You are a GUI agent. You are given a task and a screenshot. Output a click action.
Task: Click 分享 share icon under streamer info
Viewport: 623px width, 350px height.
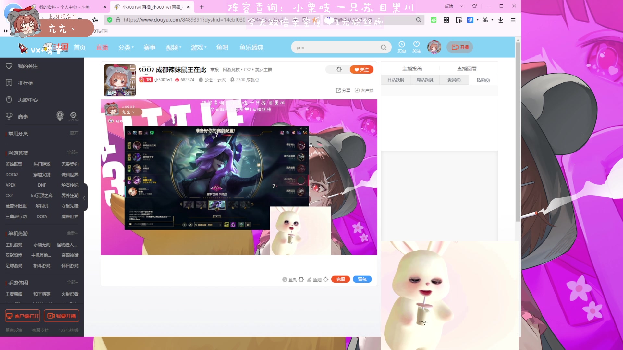coord(343,90)
